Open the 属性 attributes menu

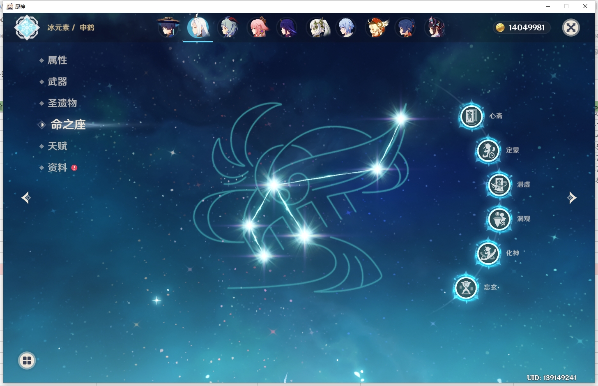(x=57, y=60)
